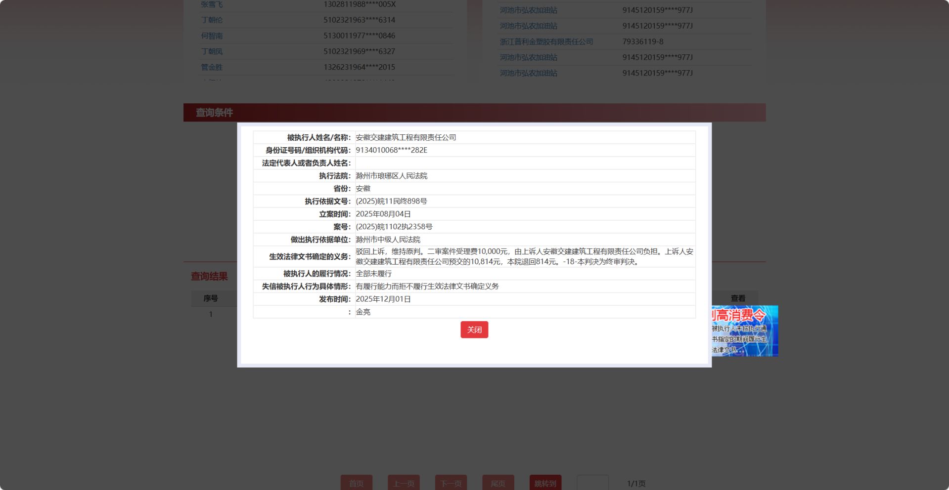Select row number 1 in results table

211,314
